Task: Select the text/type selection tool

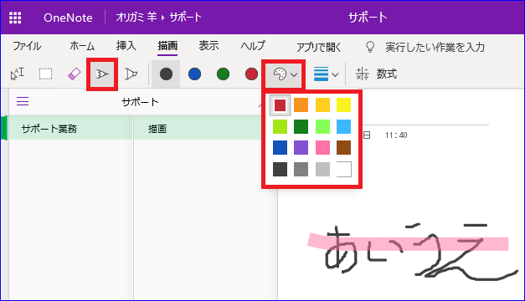Action: (17, 74)
